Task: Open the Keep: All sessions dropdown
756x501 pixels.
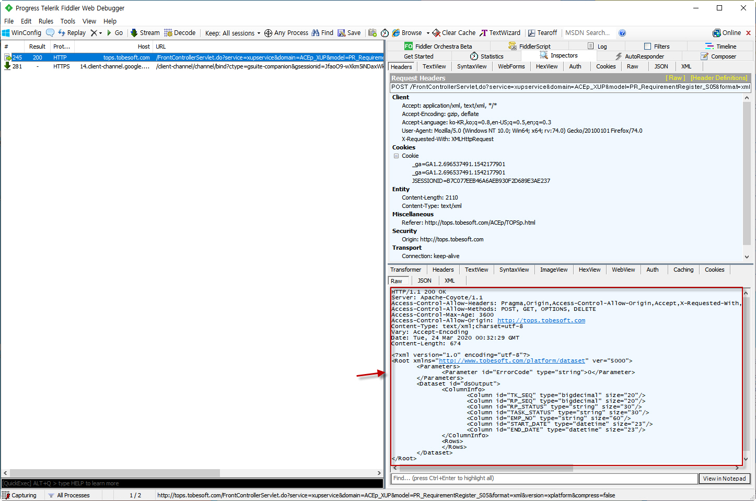Action: coord(232,32)
